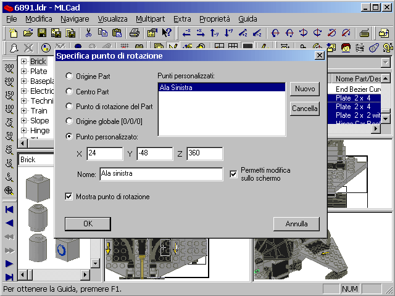Expand the Baseplate tree node
The width and height of the screenshot is (395, 296).
pyautogui.click(x=23, y=81)
